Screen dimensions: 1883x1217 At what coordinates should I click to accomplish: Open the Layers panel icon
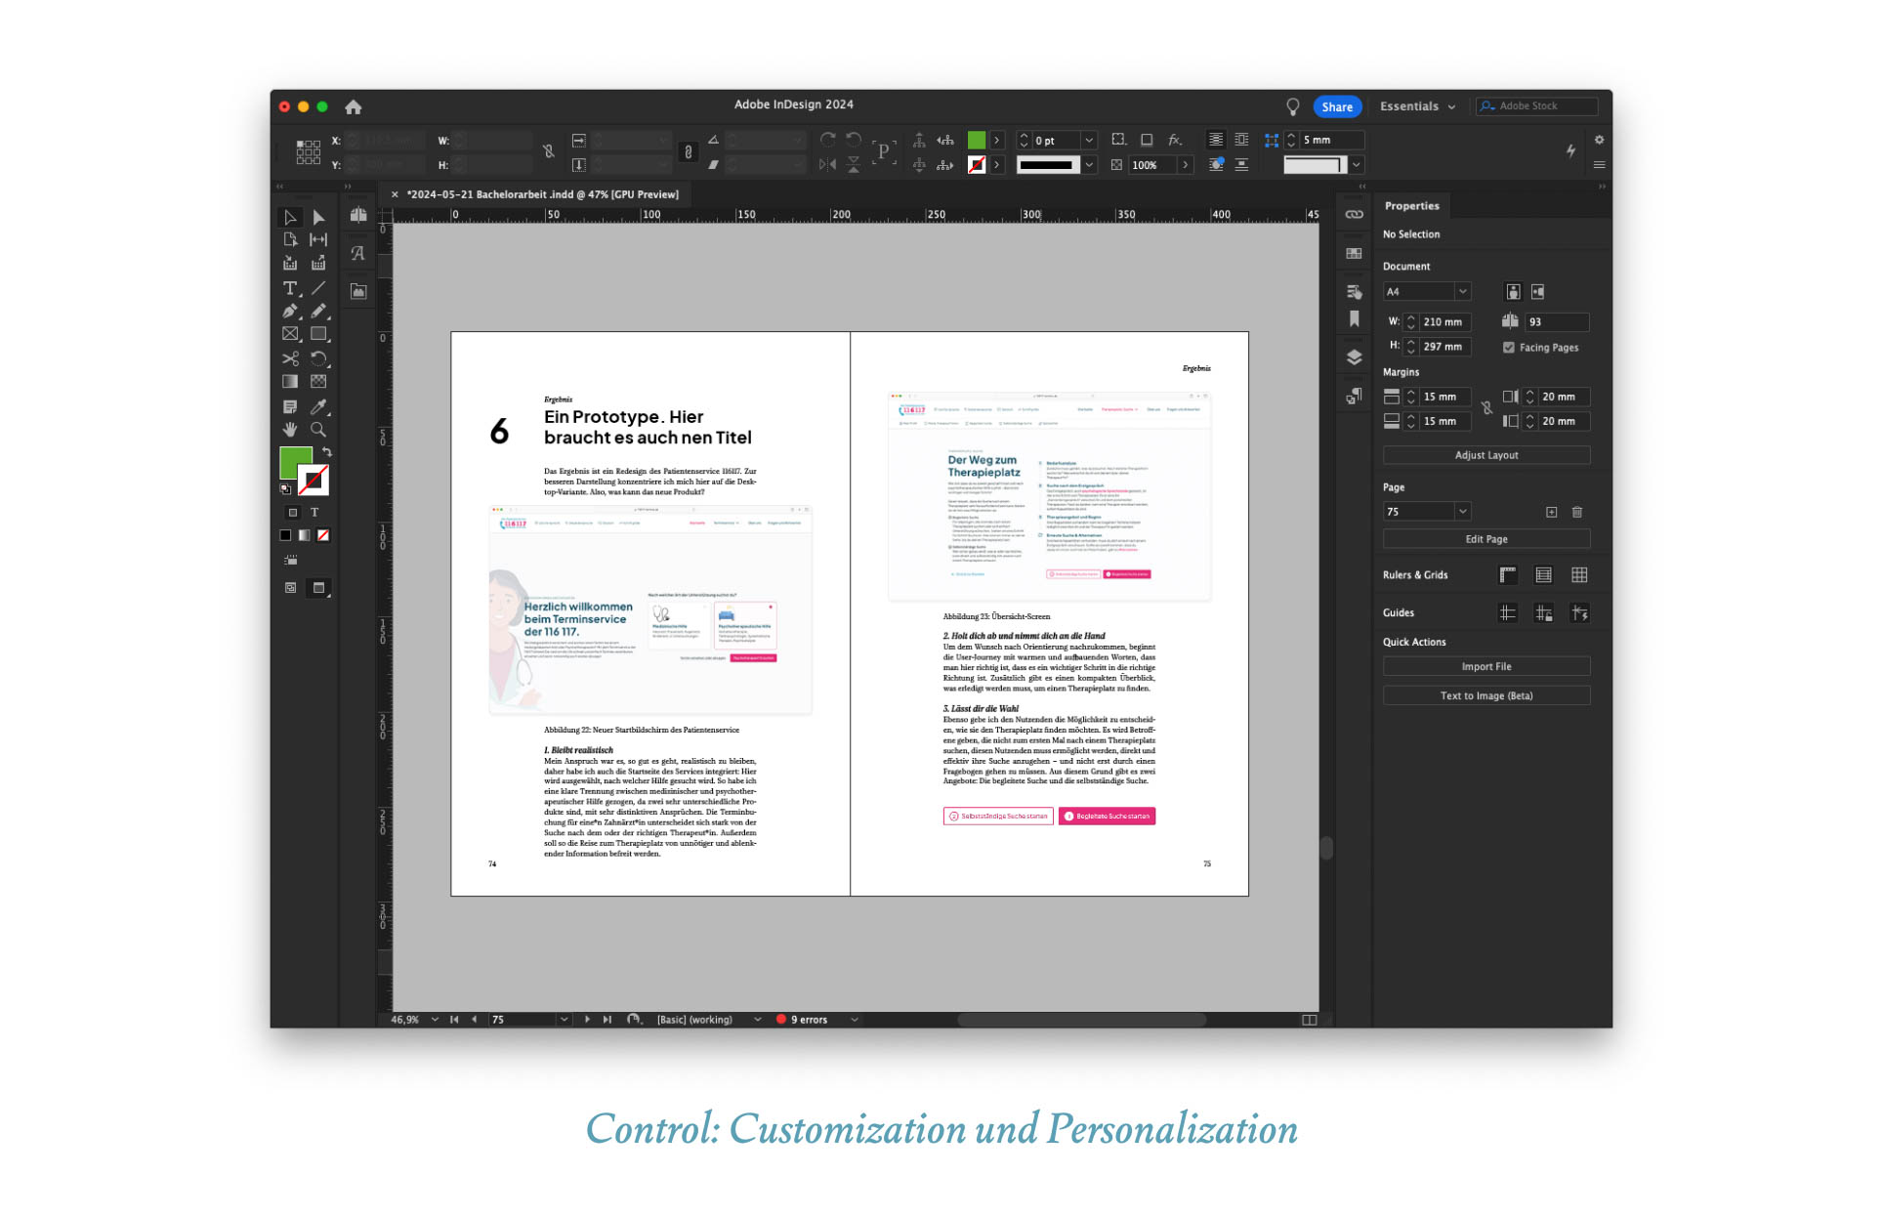(x=1354, y=357)
